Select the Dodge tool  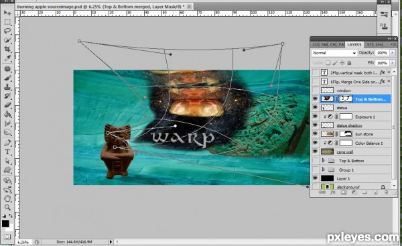coord(7,132)
